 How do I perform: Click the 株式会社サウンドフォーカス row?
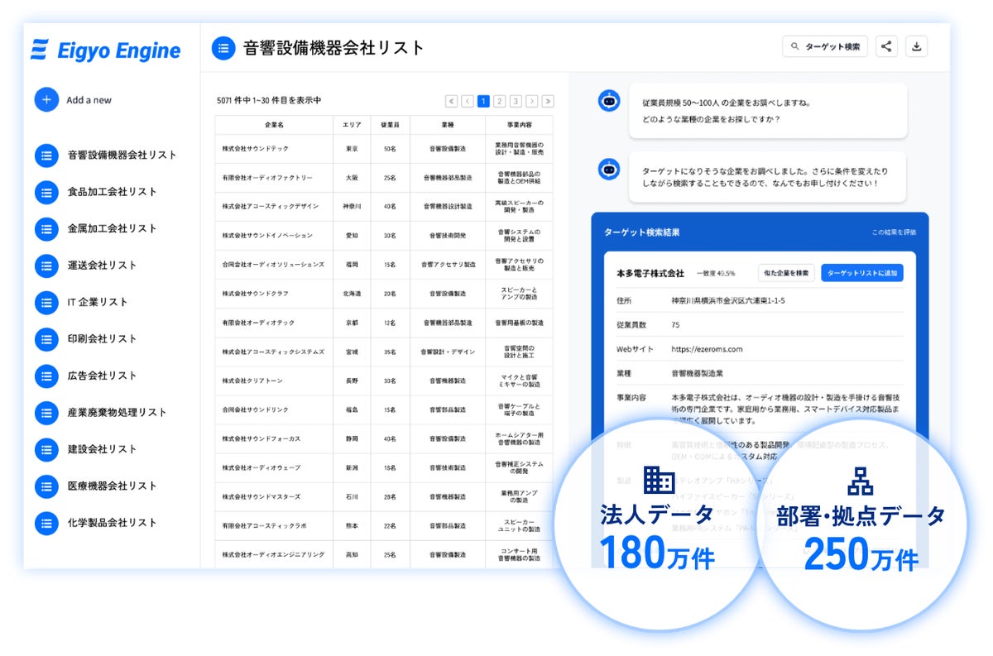(x=384, y=438)
